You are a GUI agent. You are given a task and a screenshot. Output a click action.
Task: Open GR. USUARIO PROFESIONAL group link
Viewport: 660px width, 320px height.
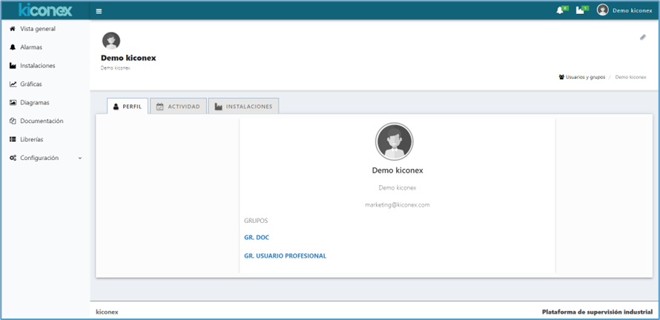click(x=285, y=256)
